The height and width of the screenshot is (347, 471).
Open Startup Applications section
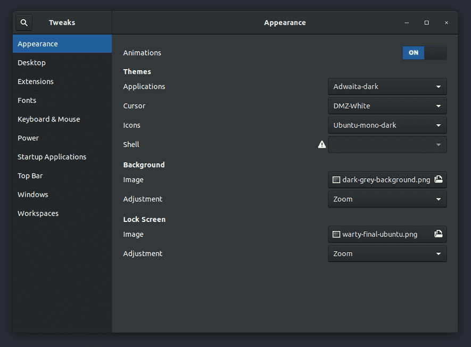click(x=62, y=157)
